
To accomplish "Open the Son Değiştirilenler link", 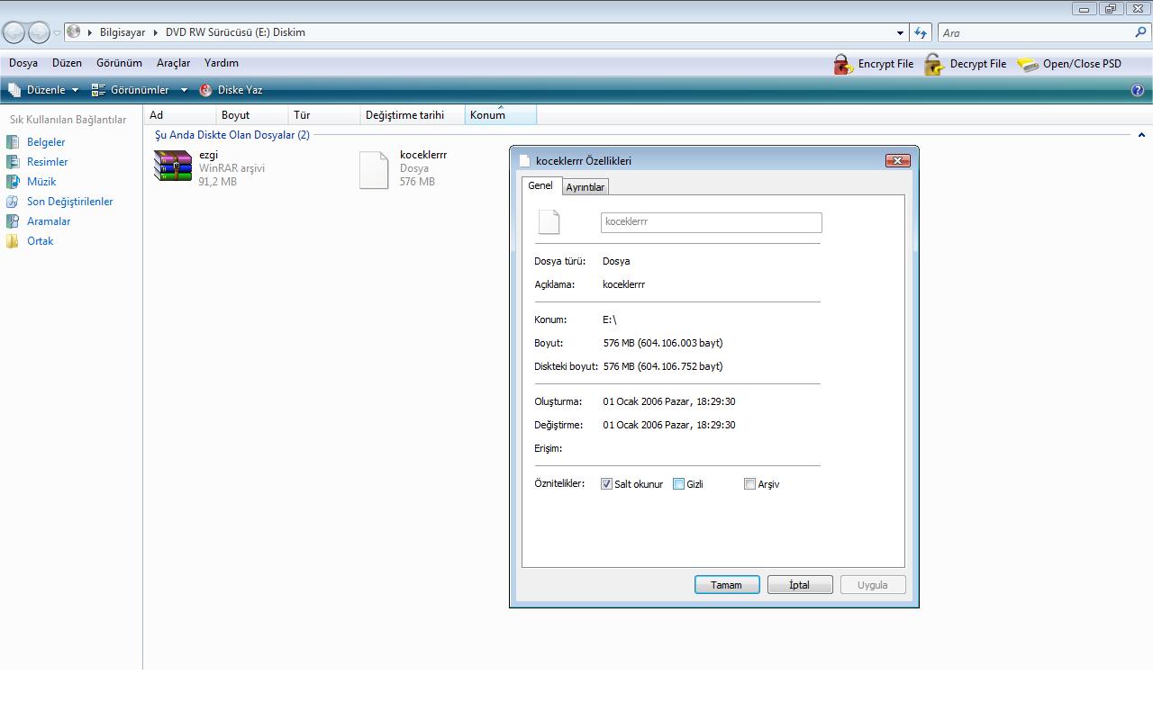I will click(70, 202).
